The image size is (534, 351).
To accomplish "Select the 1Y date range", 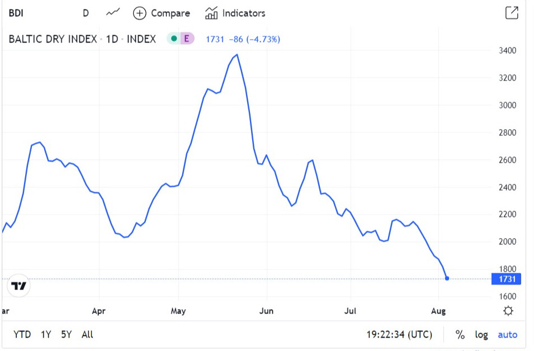I will coord(46,335).
